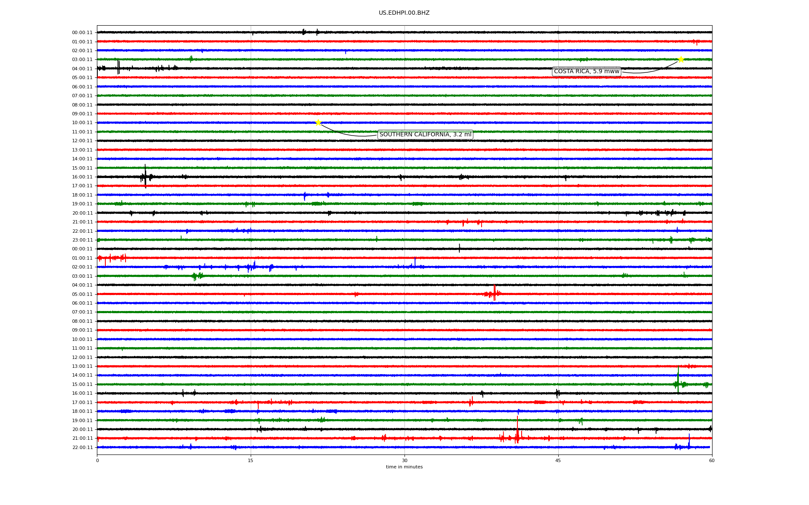The height and width of the screenshot is (505, 809).
Task: Click the red event burst on 05:00:11 lower trace
Action: (494, 293)
